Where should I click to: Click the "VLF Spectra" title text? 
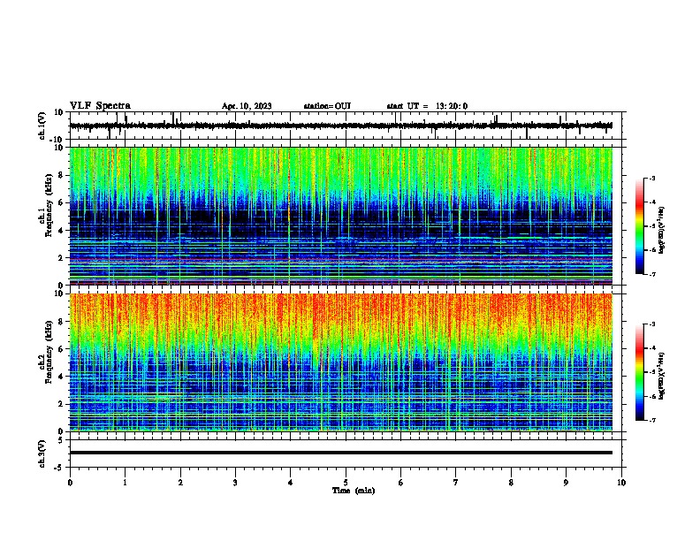100,105
